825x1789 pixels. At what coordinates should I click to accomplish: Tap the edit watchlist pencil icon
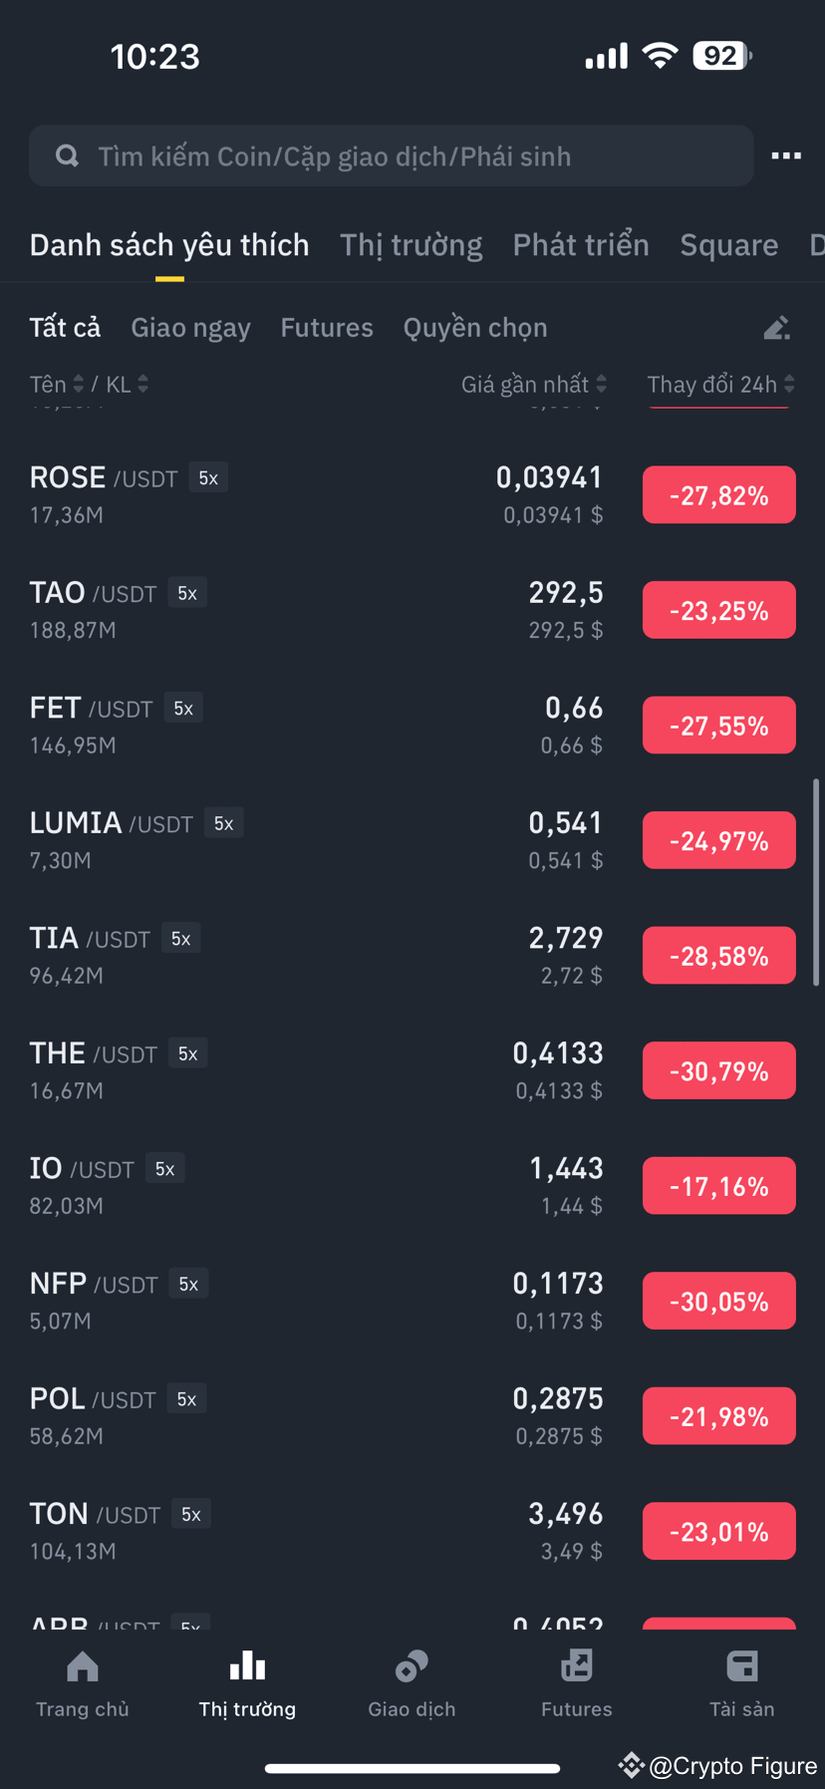click(776, 328)
